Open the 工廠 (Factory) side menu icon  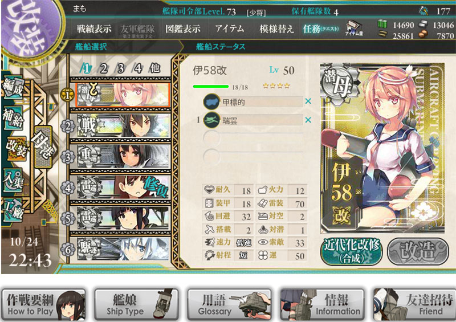[13, 209]
